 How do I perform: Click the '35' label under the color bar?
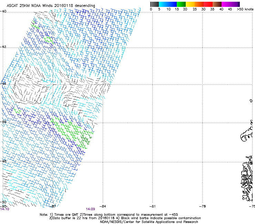[212, 9]
